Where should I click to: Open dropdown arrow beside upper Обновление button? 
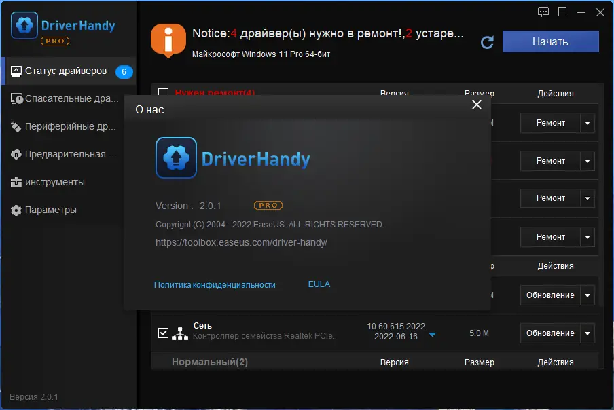(588, 295)
